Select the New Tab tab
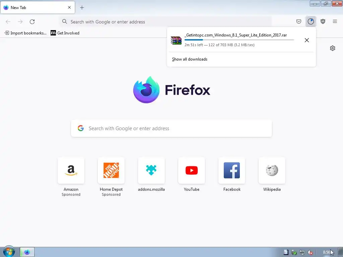Screen dimensions: 343x257 coord(38,7)
